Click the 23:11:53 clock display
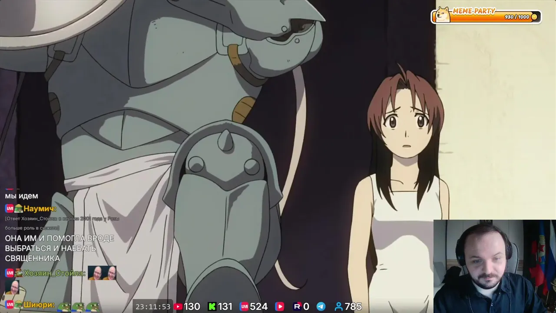This screenshot has height=313, width=556. pyautogui.click(x=153, y=306)
